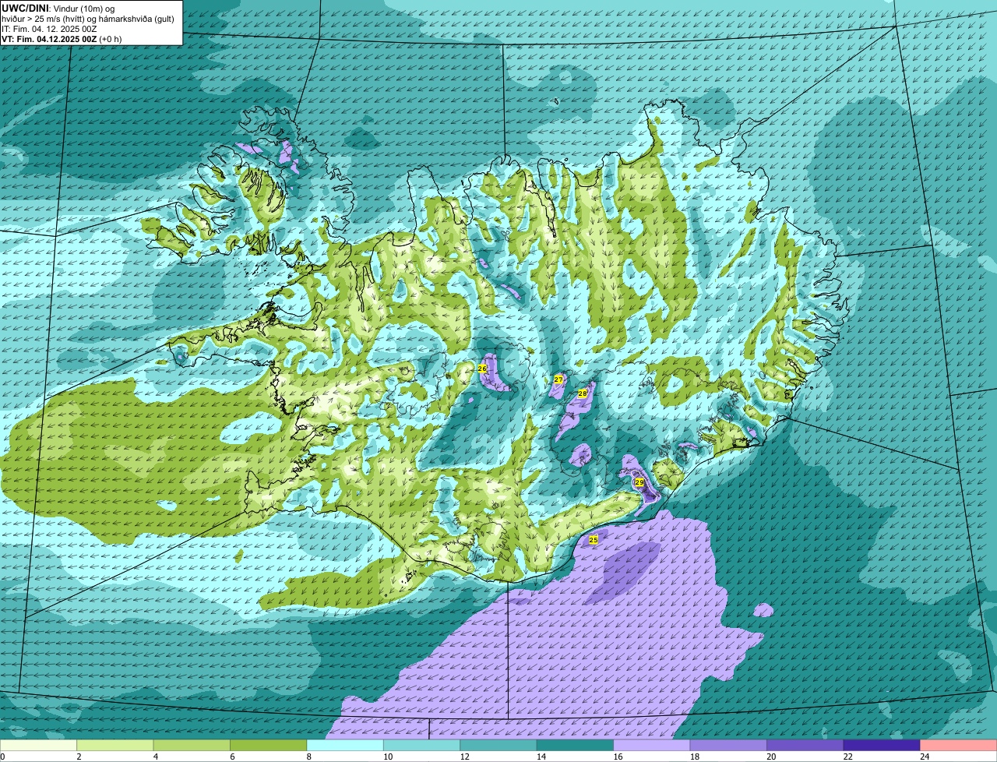
Task: Select the 12–14 m/s teal swatch
Action: (498, 746)
